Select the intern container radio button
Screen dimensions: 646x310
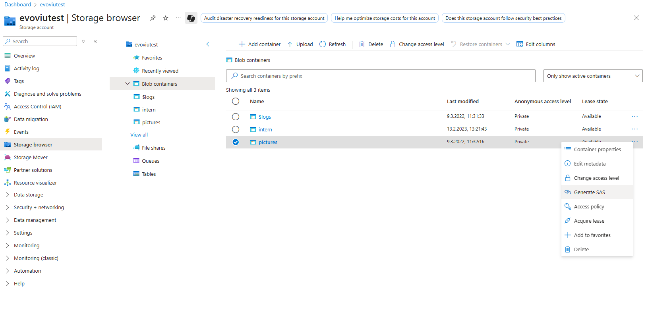[x=236, y=129]
